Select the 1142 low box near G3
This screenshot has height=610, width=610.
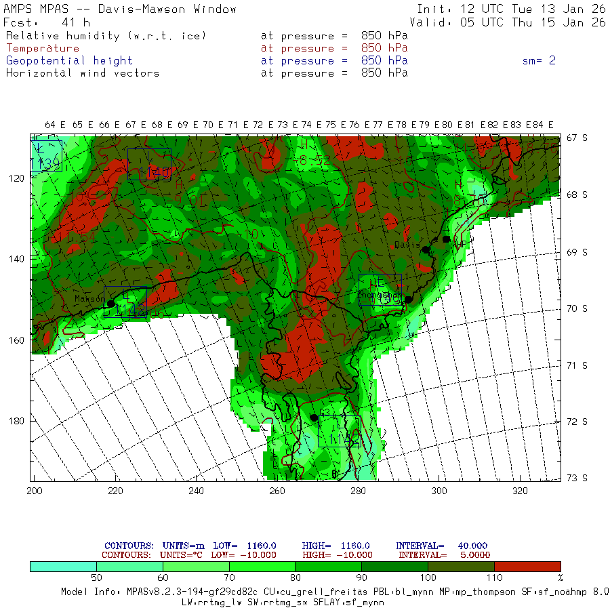[340, 432]
